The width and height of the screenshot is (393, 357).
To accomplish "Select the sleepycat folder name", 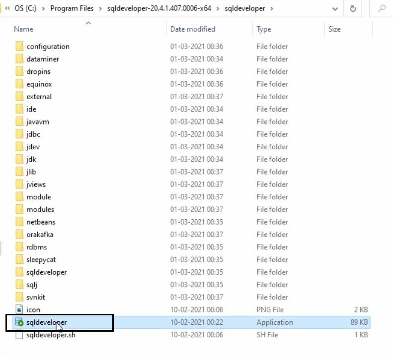I will 41,260.
